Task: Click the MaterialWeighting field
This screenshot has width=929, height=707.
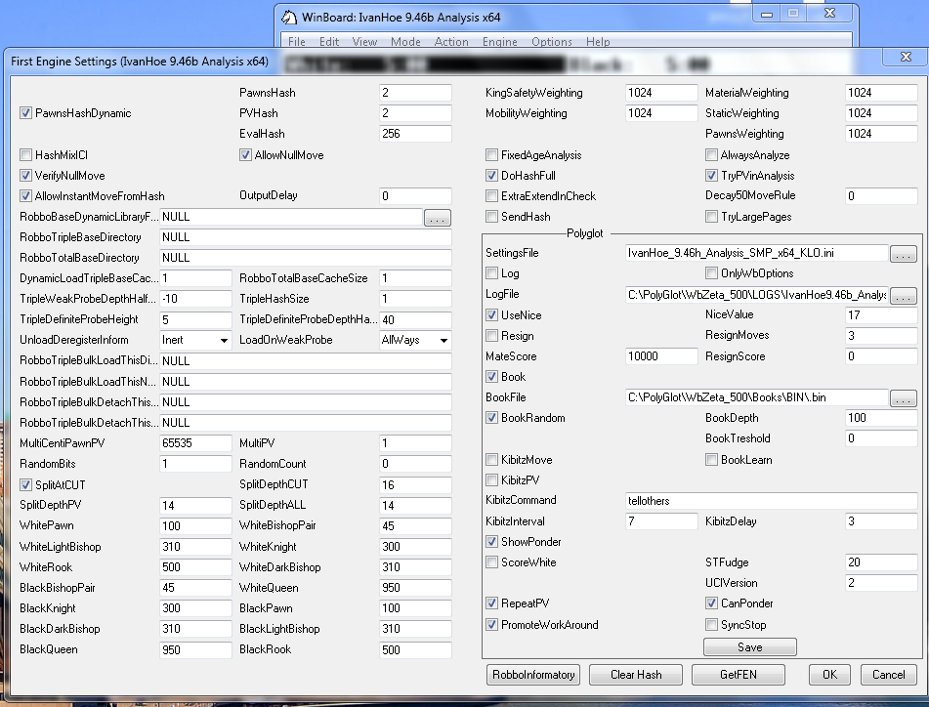Action: (881, 93)
